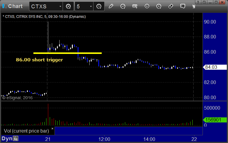Image resolution: width=228 pixels, height=143 pixels.
Task: Open the window options dropdown icon
Action: click(204, 2)
